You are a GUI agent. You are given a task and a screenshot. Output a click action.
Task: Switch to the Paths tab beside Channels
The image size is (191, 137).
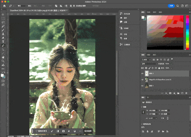click(154, 55)
